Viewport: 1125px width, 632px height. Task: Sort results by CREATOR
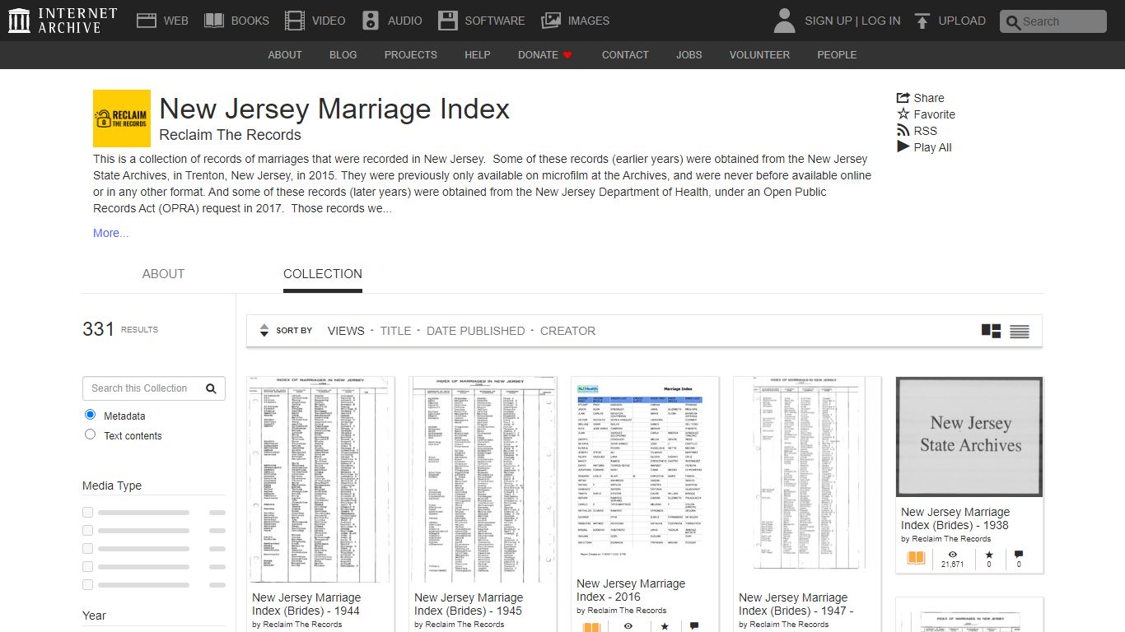[x=567, y=331]
